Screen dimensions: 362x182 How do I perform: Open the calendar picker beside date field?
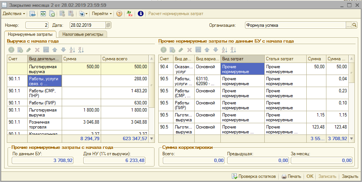(x=108, y=25)
